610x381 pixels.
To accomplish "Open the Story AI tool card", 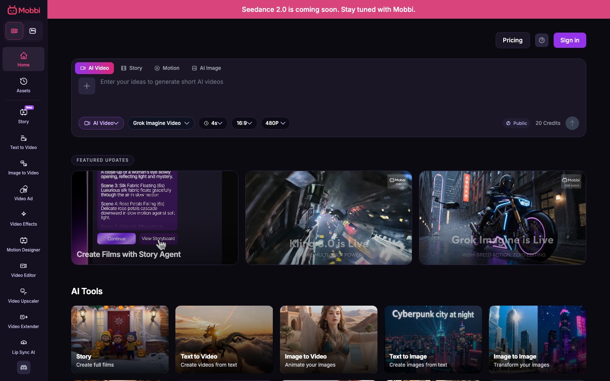I will [120, 340].
